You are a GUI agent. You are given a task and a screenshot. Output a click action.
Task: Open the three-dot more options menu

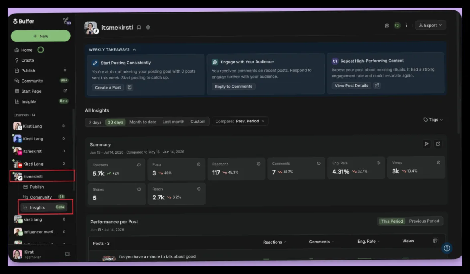pos(406,26)
